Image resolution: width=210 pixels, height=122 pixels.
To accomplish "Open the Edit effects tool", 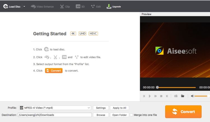I will tap(95, 6).
